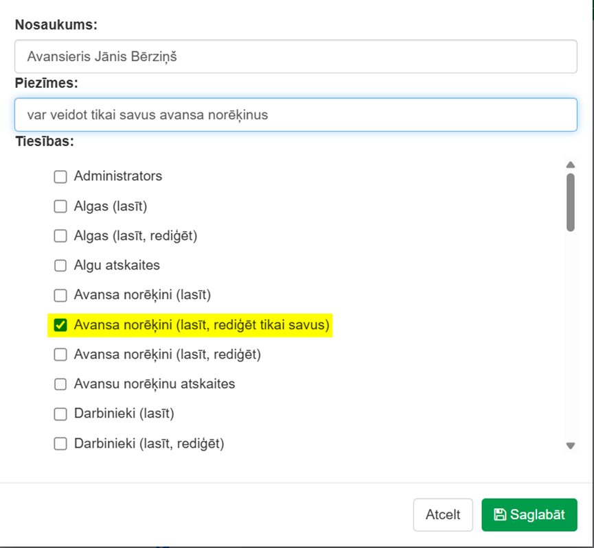The width and height of the screenshot is (594, 548).
Task: Enable the Avansu norēķinu atskaites checkbox
Action: point(60,384)
